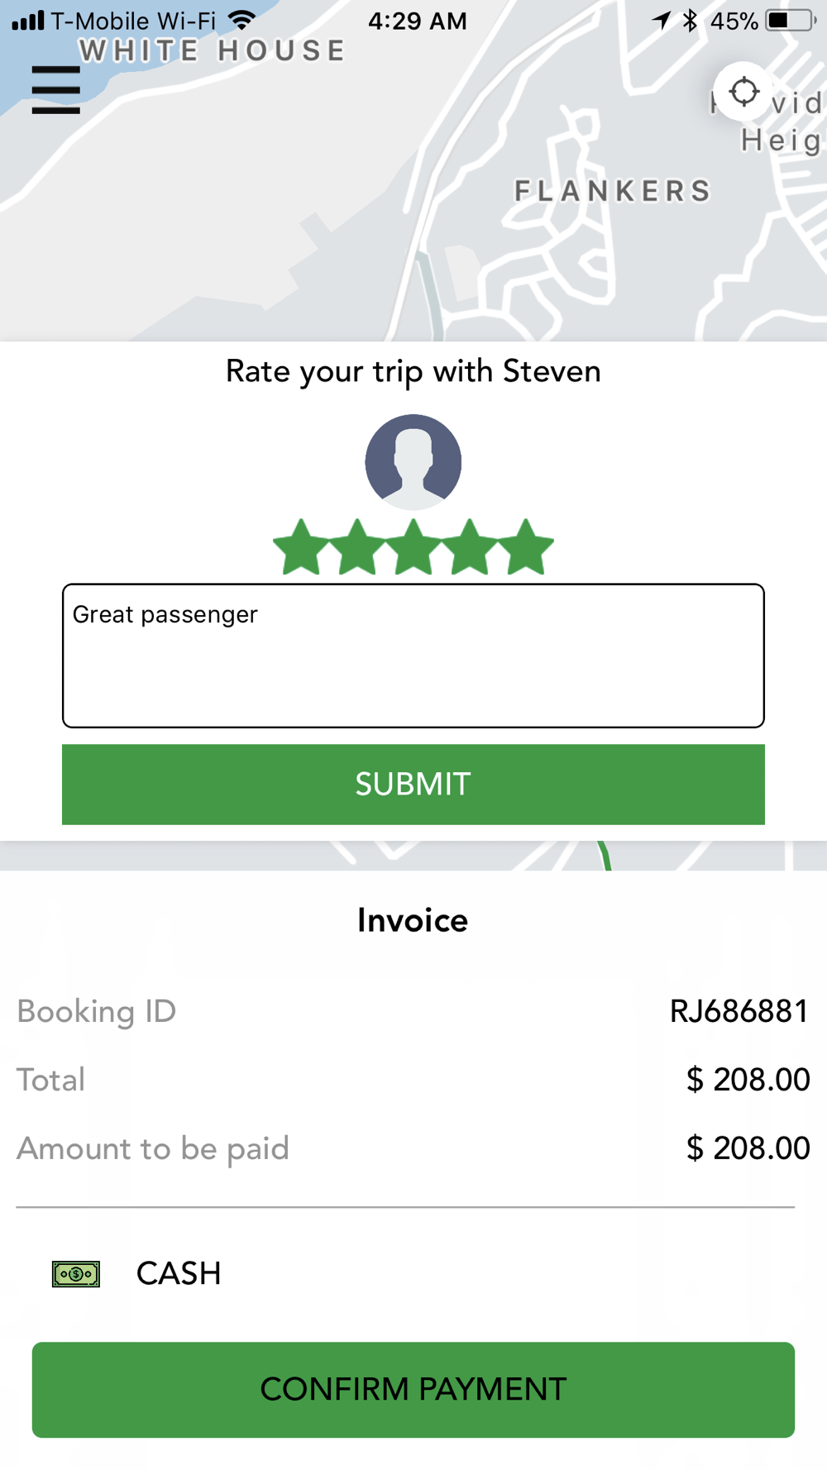Image resolution: width=827 pixels, height=1470 pixels.
Task: Tap Steven's profile avatar
Action: coord(413,462)
